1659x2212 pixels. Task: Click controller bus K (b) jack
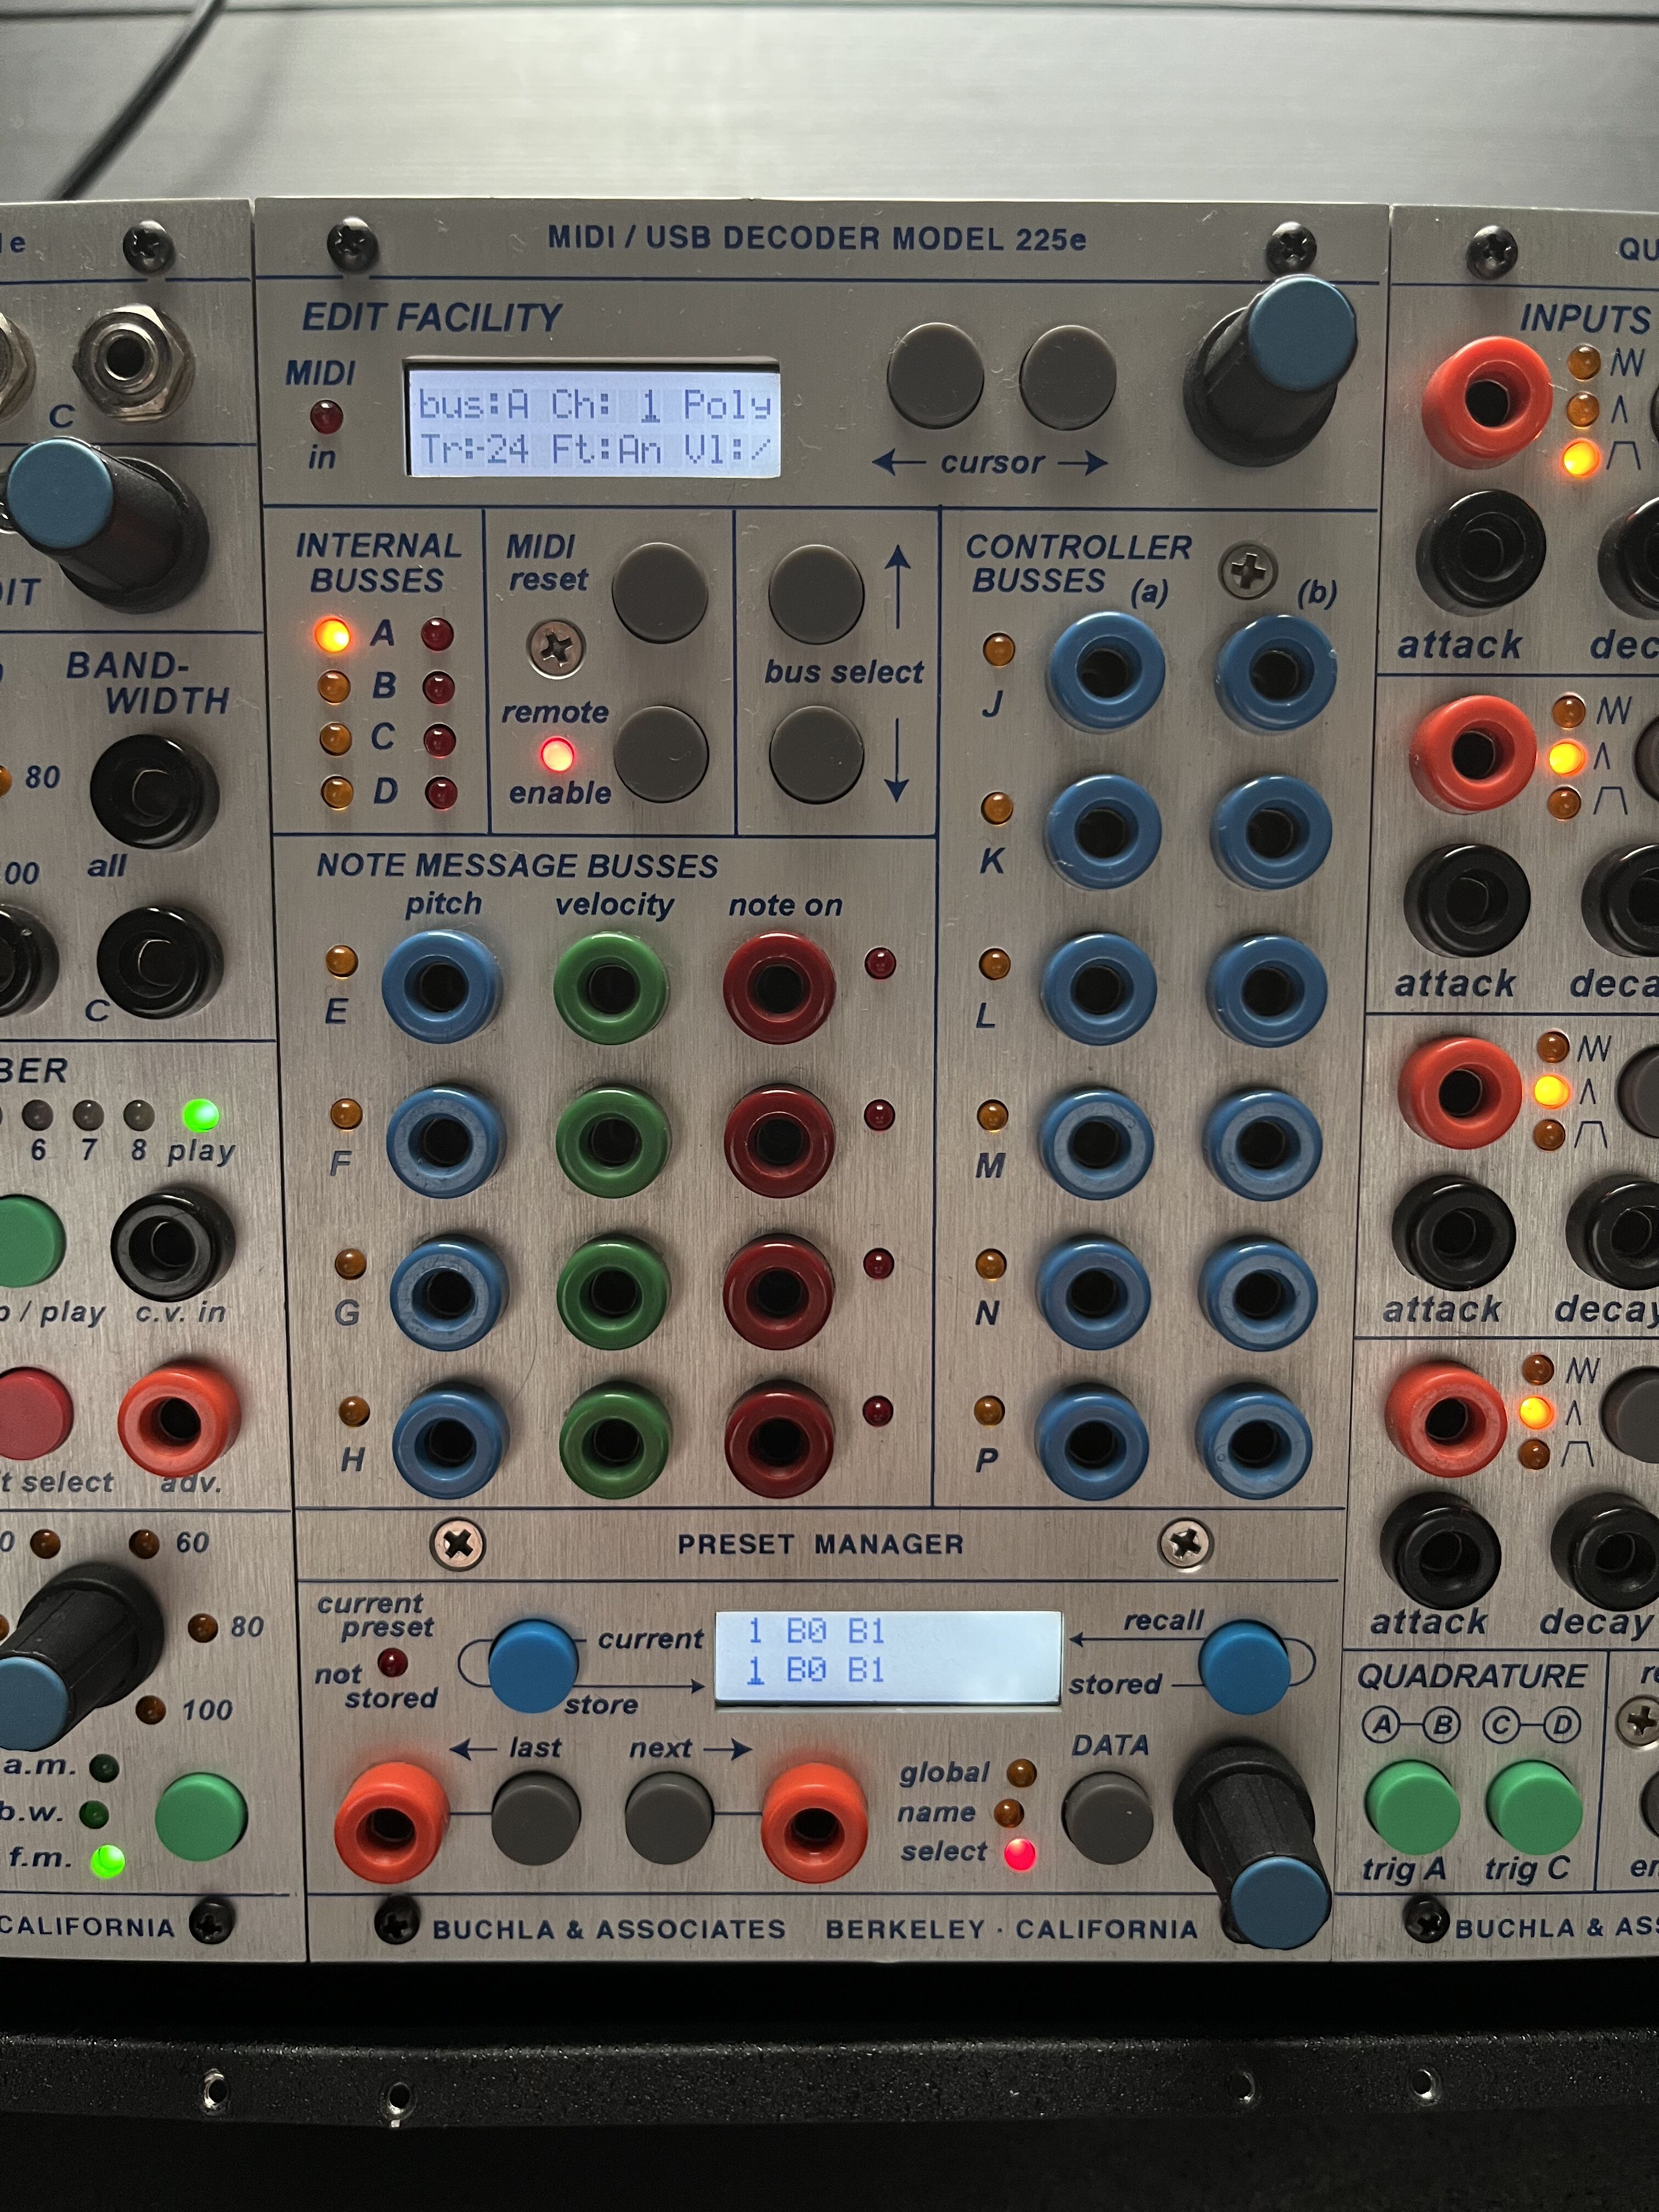point(1271,832)
